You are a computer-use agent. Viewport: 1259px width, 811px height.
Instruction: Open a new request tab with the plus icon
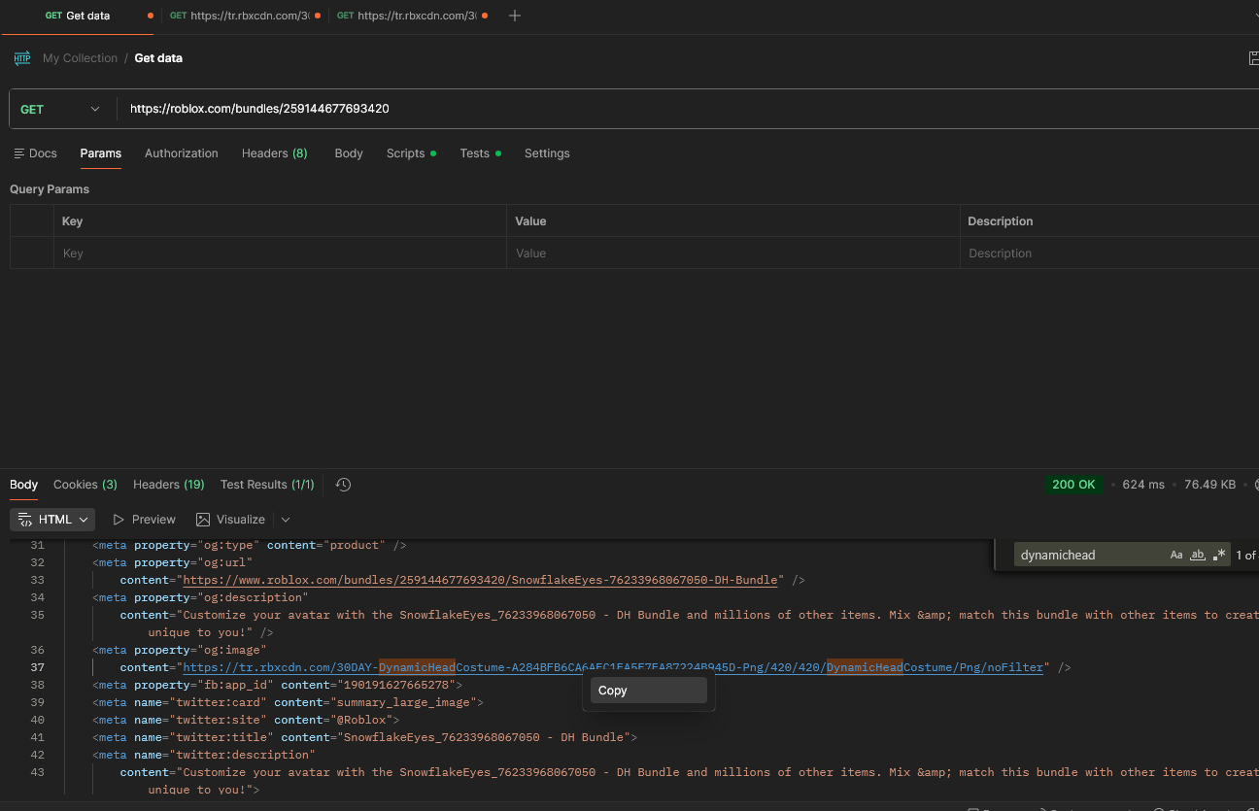click(x=515, y=16)
